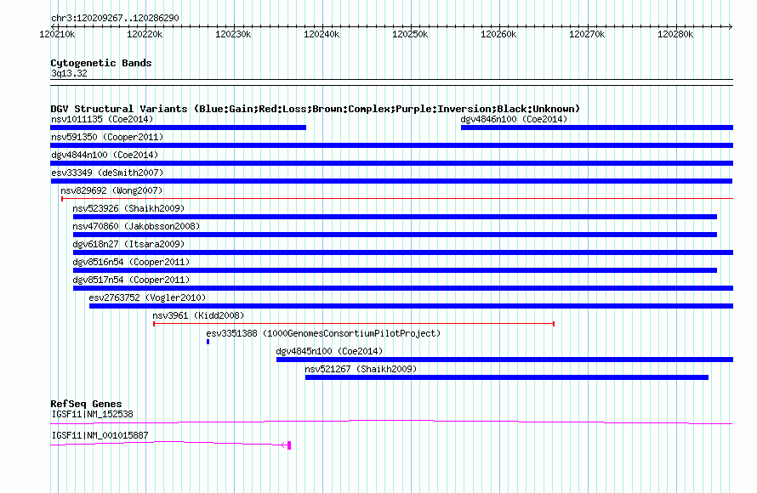
Task: Click the dgv4844n100 (Coe2014) variant bar
Action: tap(391, 163)
